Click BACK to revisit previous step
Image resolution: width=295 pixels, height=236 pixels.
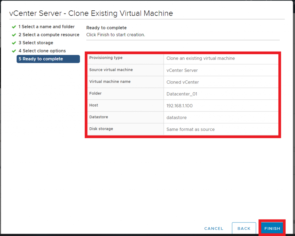(x=244, y=228)
